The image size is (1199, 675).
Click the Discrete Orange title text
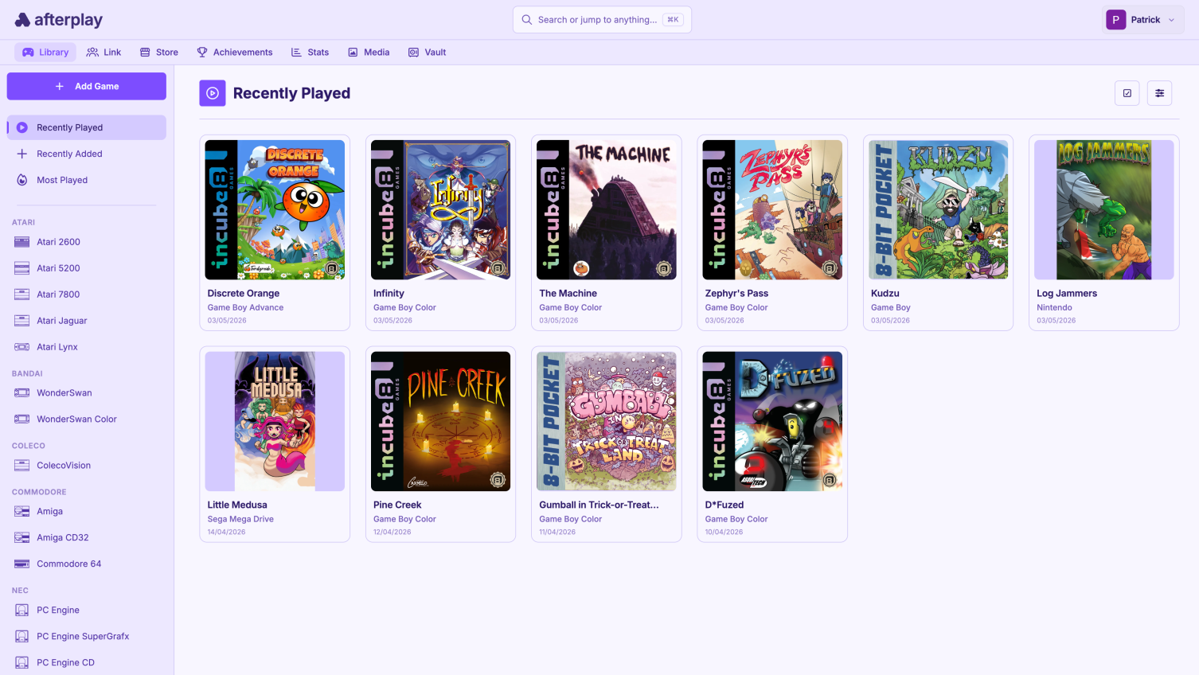coord(244,294)
